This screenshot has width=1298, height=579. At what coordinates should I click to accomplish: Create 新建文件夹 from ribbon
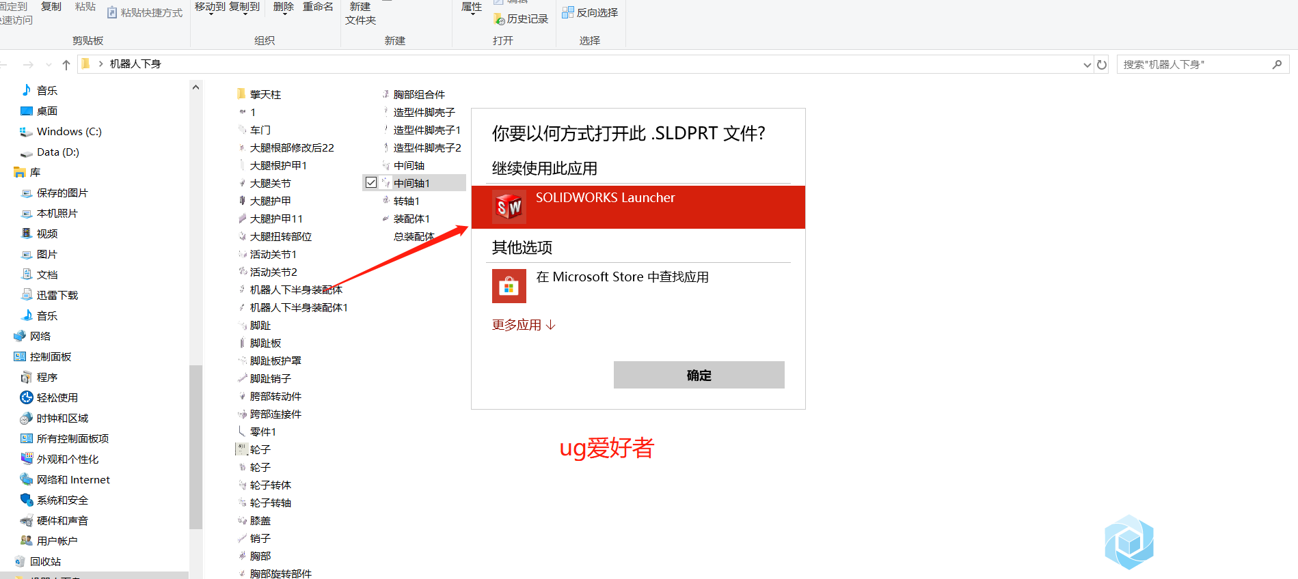click(360, 13)
